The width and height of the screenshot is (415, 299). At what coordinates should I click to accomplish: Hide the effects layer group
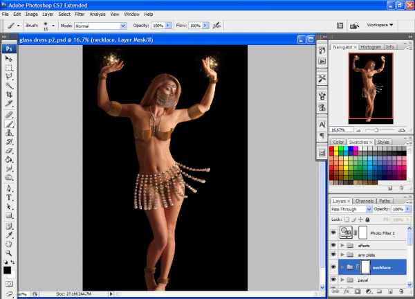click(x=333, y=245)
